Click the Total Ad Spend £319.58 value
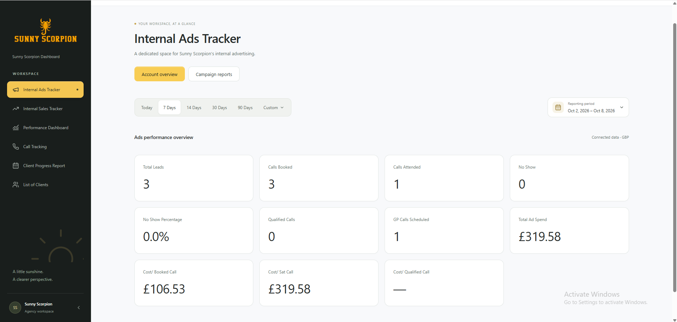Screen dimensions: 677x322 tap(539, 236)
